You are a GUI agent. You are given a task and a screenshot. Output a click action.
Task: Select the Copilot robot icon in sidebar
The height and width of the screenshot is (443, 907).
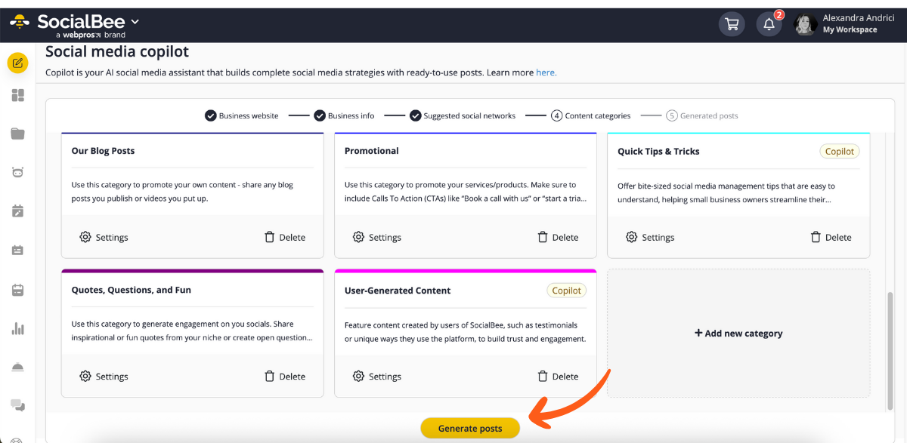pos(17,171)
